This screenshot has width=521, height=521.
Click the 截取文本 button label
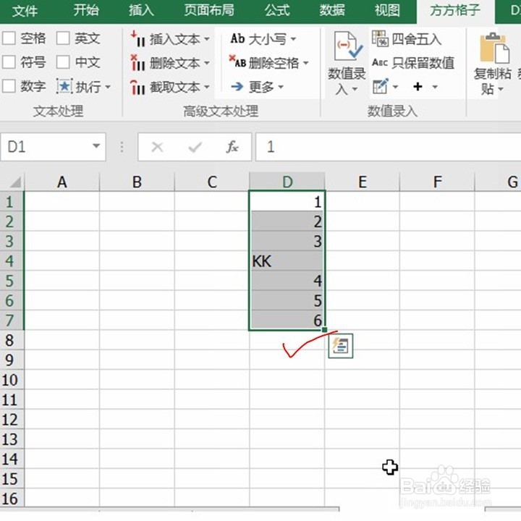click(175, 87)
